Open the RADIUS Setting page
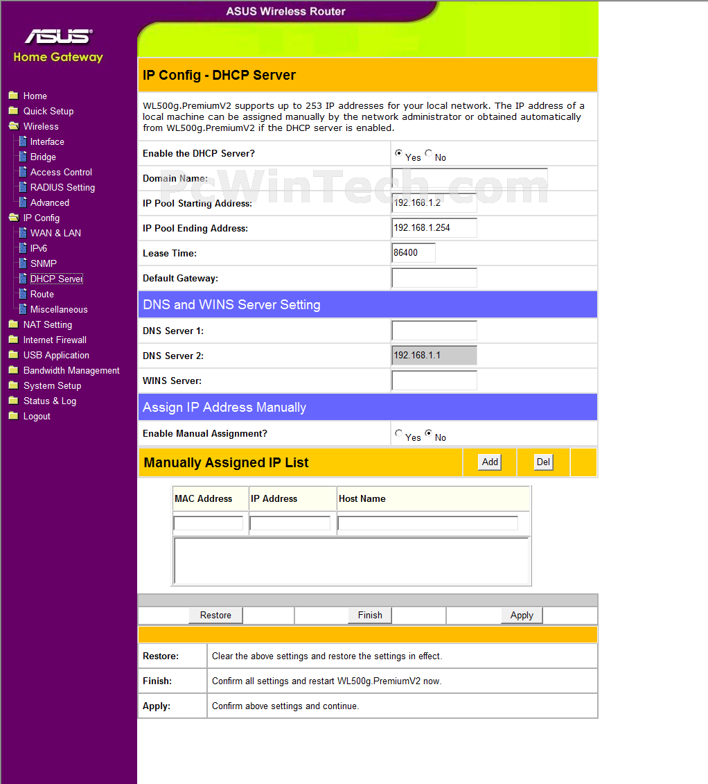Viewport: 708px width, 784px height. pyautogui.click(x=62, y=187)
